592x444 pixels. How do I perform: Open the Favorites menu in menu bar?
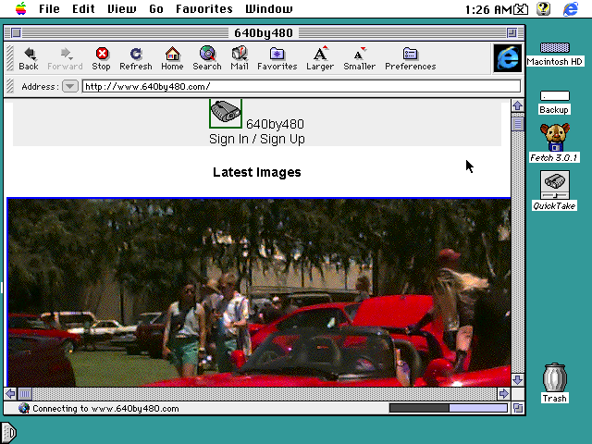coord(204,8)
